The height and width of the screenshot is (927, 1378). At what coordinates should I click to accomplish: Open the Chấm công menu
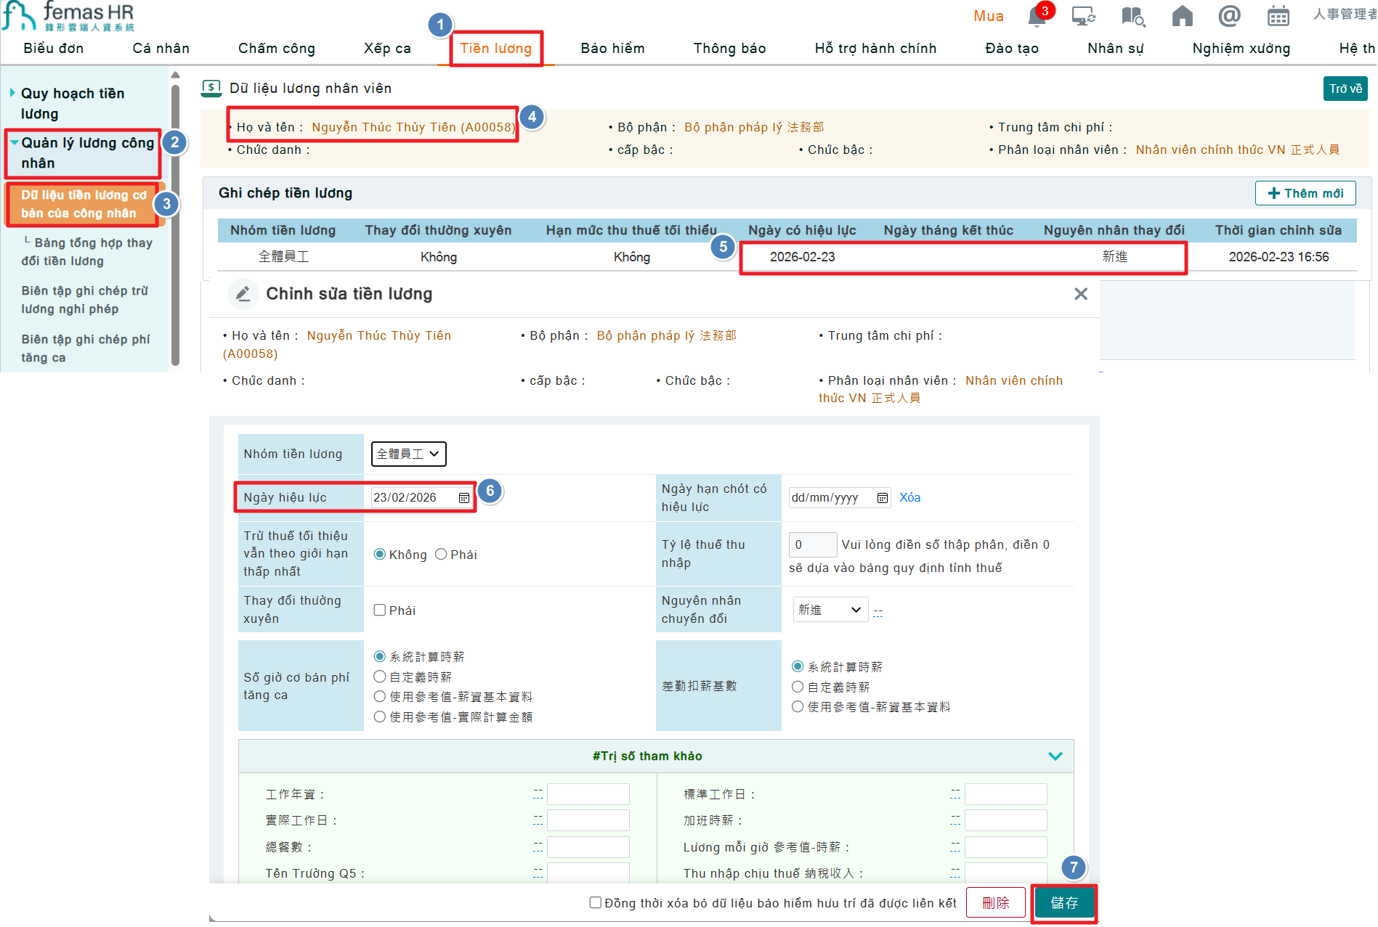(277, 49)
